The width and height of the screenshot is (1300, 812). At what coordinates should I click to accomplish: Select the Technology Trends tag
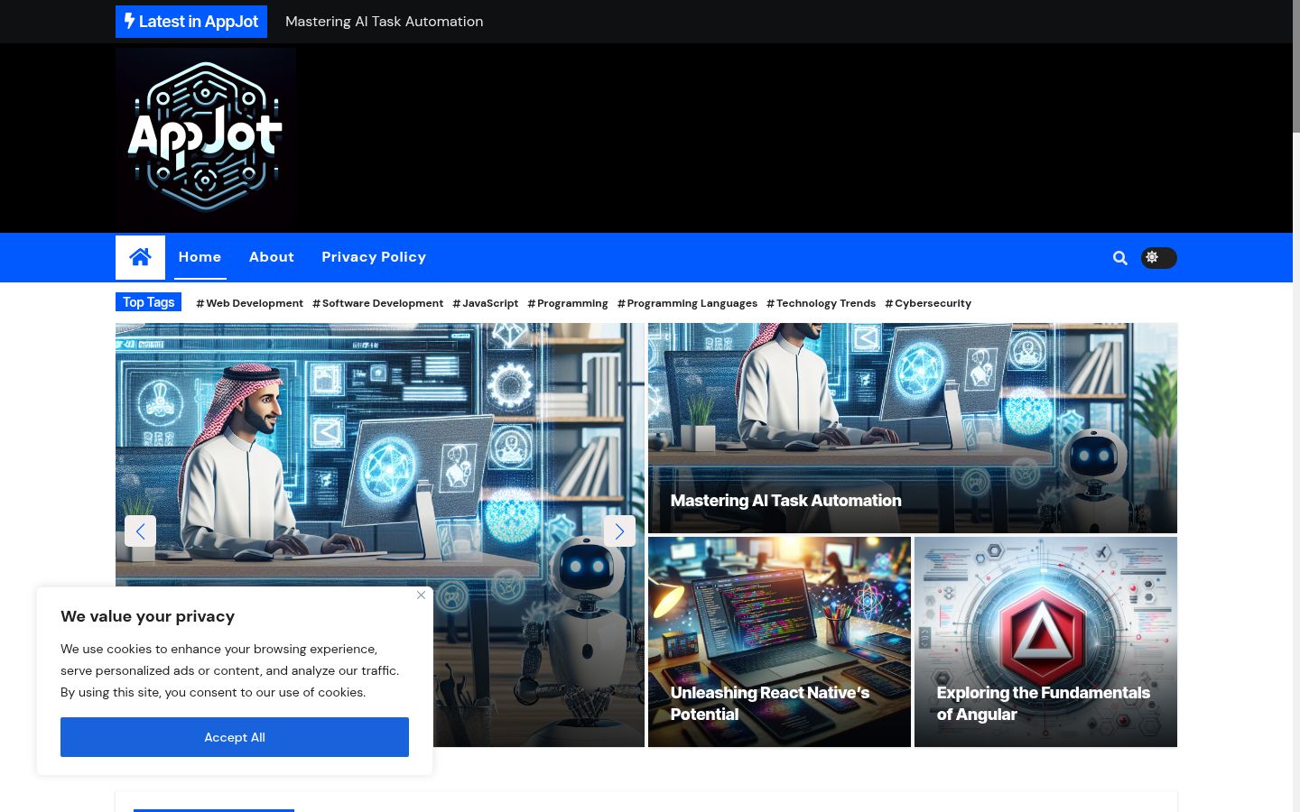click(x=821, y=303)
